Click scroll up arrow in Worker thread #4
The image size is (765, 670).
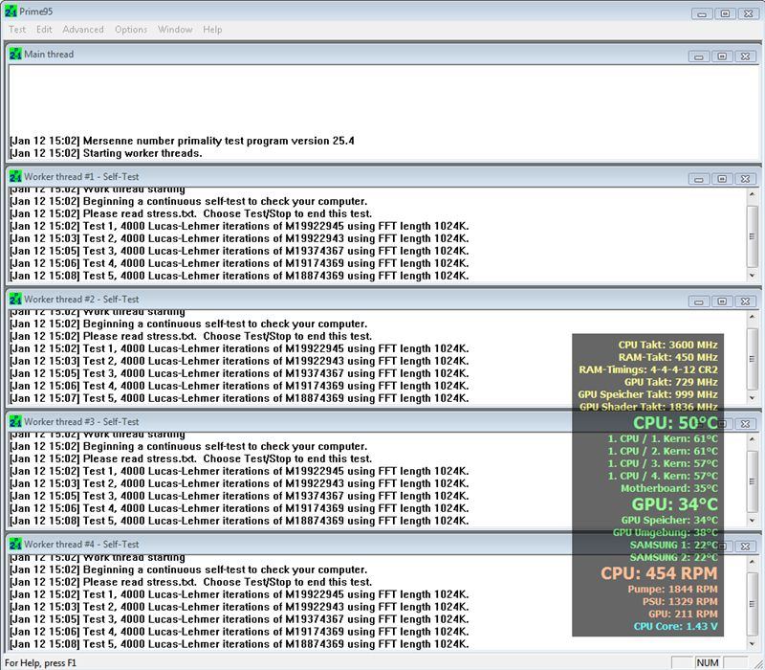[753, 562]
